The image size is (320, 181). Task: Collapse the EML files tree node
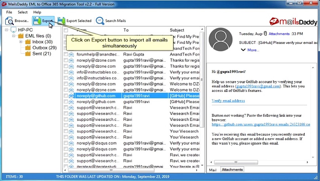click(x=14, y=36)
